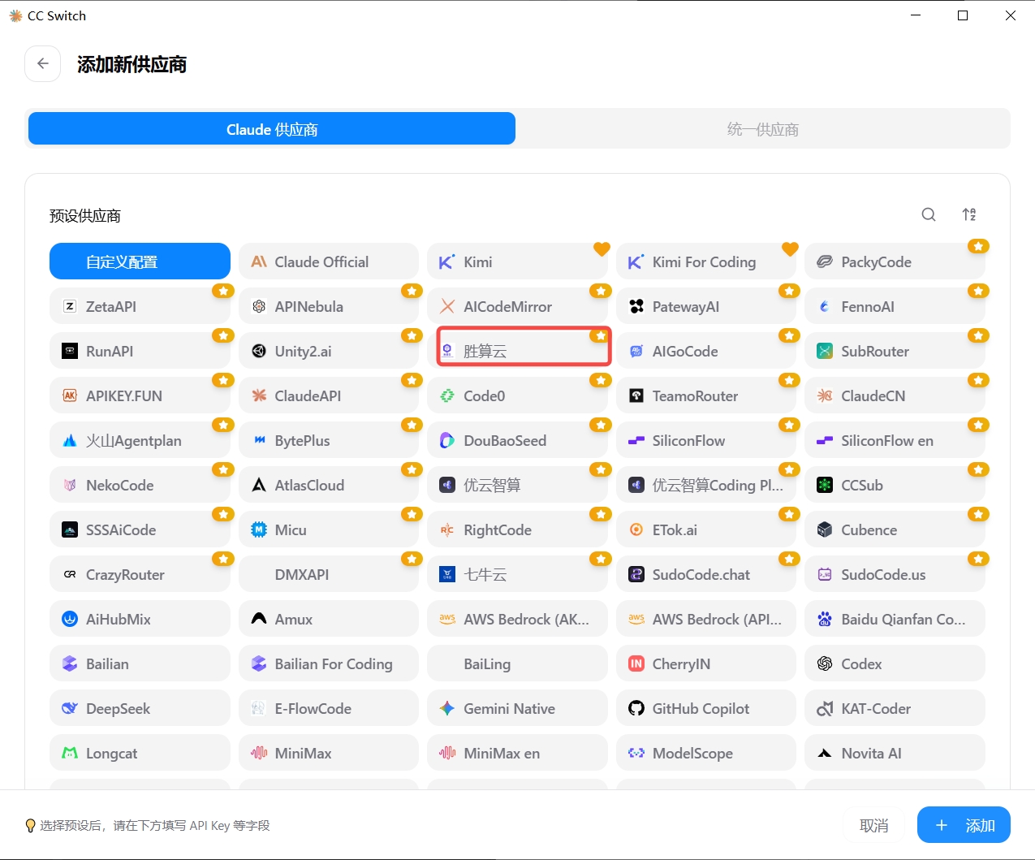Select RightCode preset

click(517, 529)
